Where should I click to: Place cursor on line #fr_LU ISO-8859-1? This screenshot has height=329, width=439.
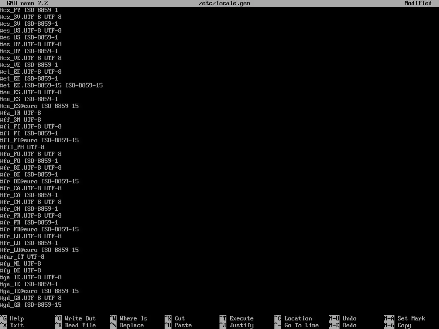(29, 243)
